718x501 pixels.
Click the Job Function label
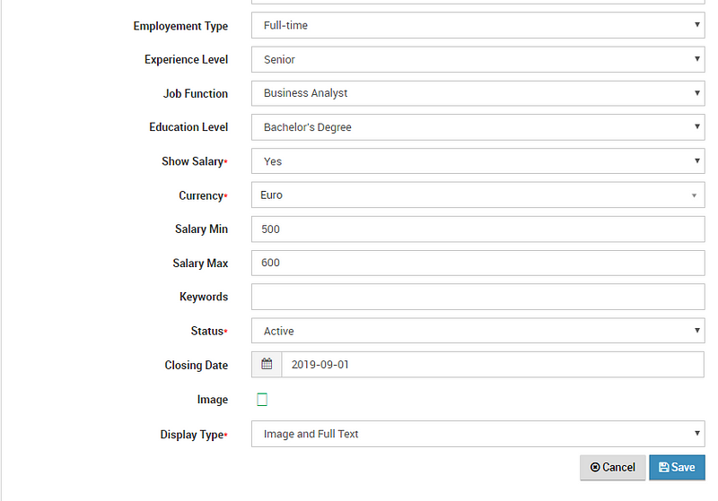pos(196,94)
